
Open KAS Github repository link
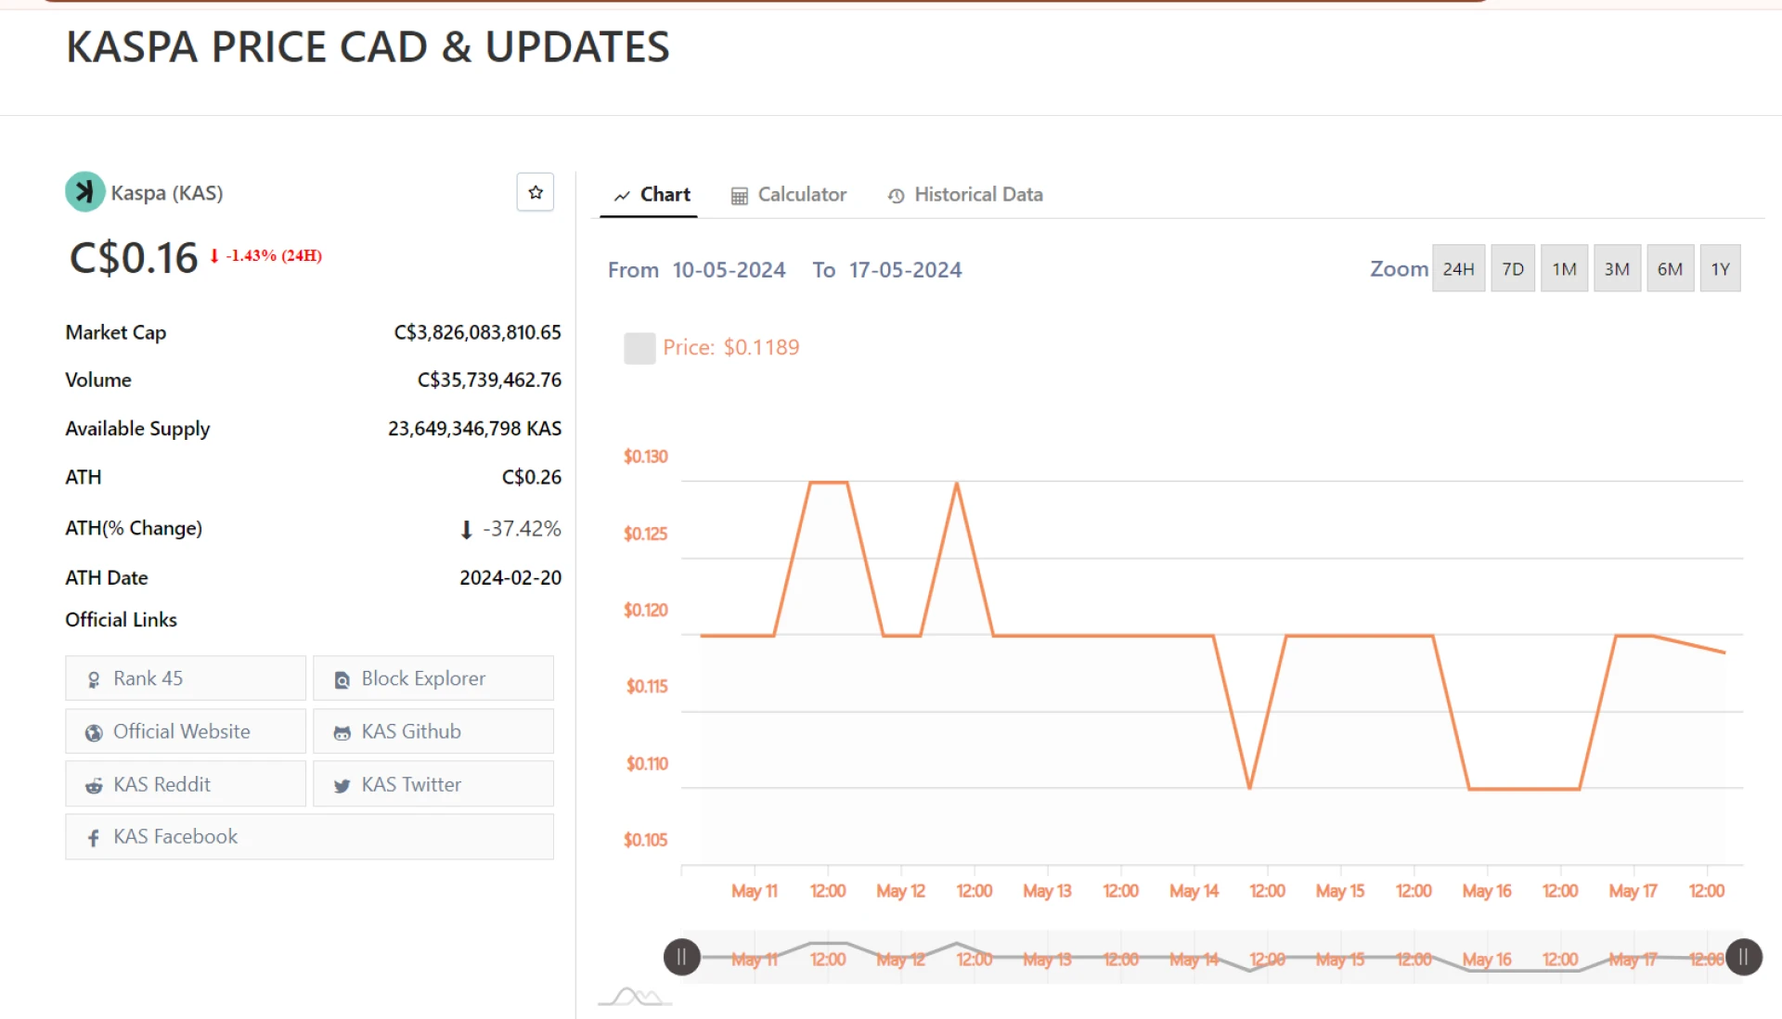click(x=433, y=731)
